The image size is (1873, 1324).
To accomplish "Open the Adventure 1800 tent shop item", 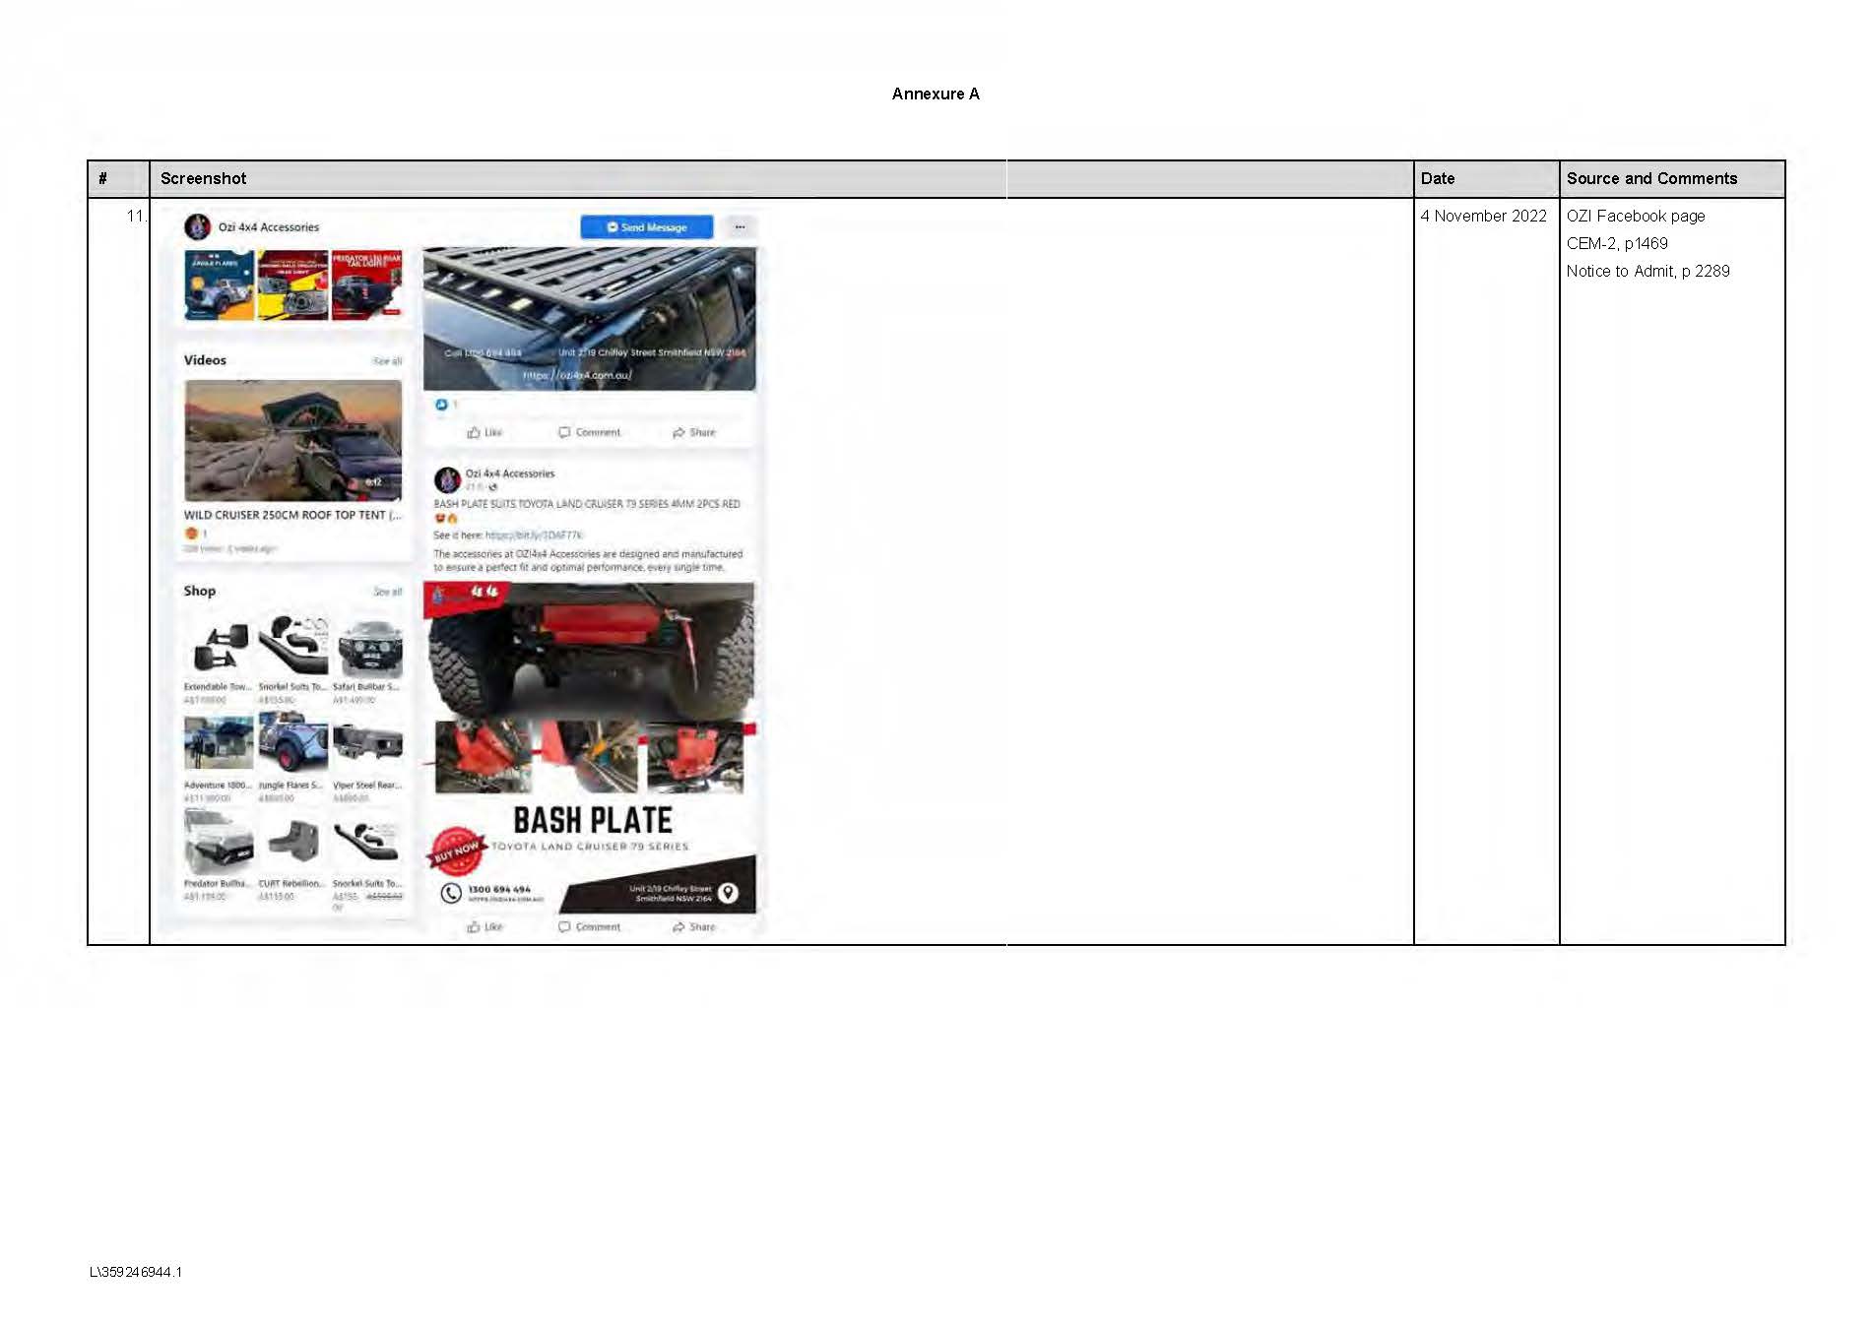I will 219,756.
